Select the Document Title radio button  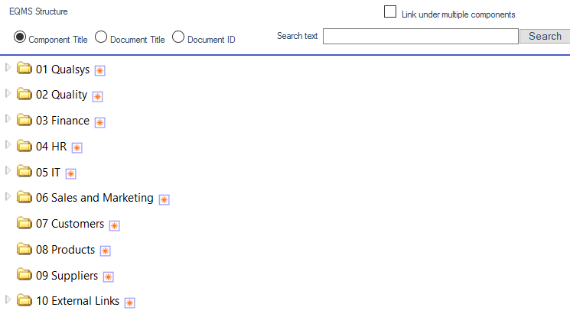[x=101, y=37]
